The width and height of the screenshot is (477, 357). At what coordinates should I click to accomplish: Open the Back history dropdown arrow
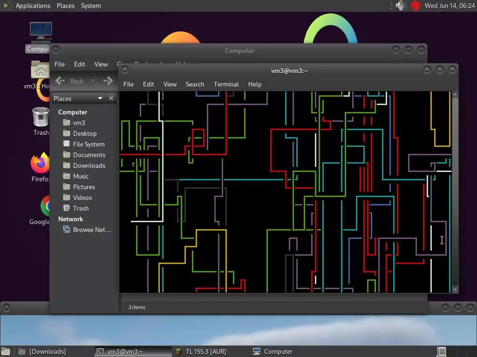(x=93, y=81)
